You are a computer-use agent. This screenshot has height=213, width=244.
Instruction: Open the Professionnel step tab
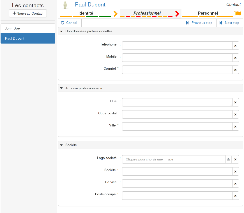(147, 13)
